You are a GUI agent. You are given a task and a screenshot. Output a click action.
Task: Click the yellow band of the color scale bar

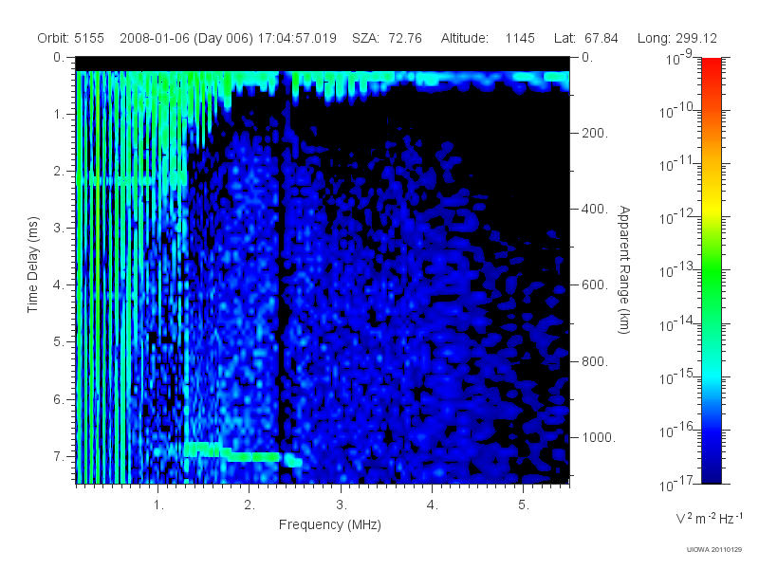coord(711,206)
